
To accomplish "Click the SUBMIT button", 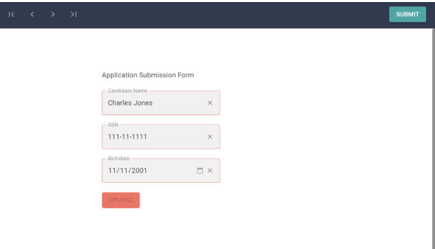I will point(407,14).
